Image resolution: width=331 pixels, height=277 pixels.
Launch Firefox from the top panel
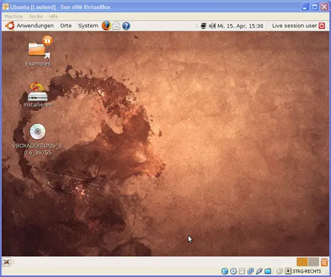(106, 26)
